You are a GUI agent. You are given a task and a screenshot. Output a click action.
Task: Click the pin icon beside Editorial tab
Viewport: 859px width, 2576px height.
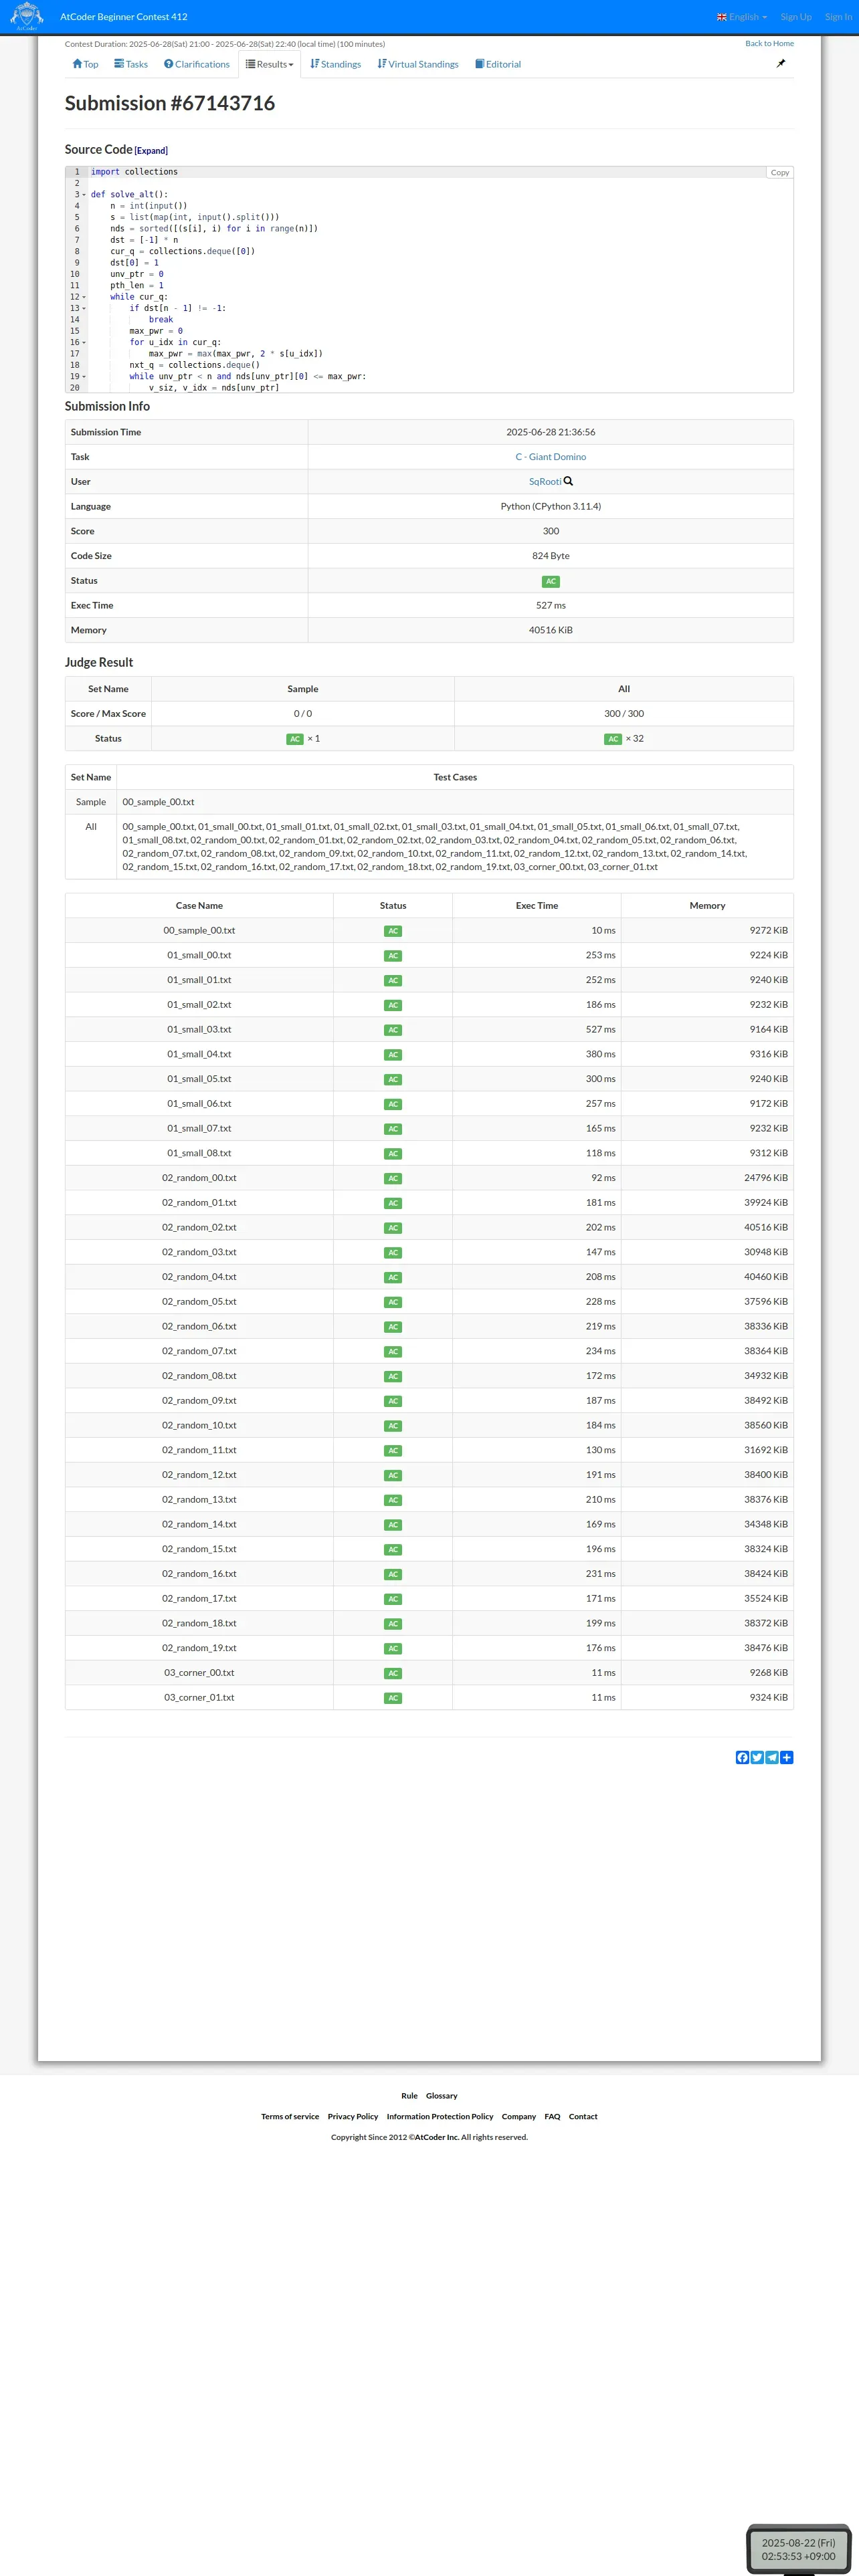781,64
